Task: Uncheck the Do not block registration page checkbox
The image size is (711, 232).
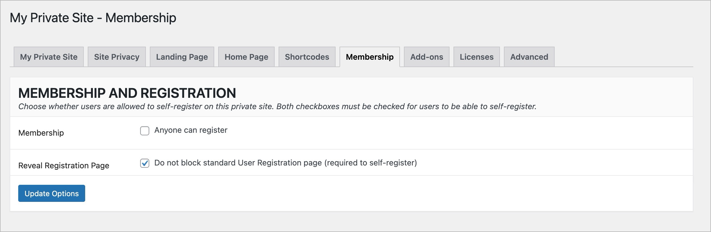Action: tap(145, 163)
